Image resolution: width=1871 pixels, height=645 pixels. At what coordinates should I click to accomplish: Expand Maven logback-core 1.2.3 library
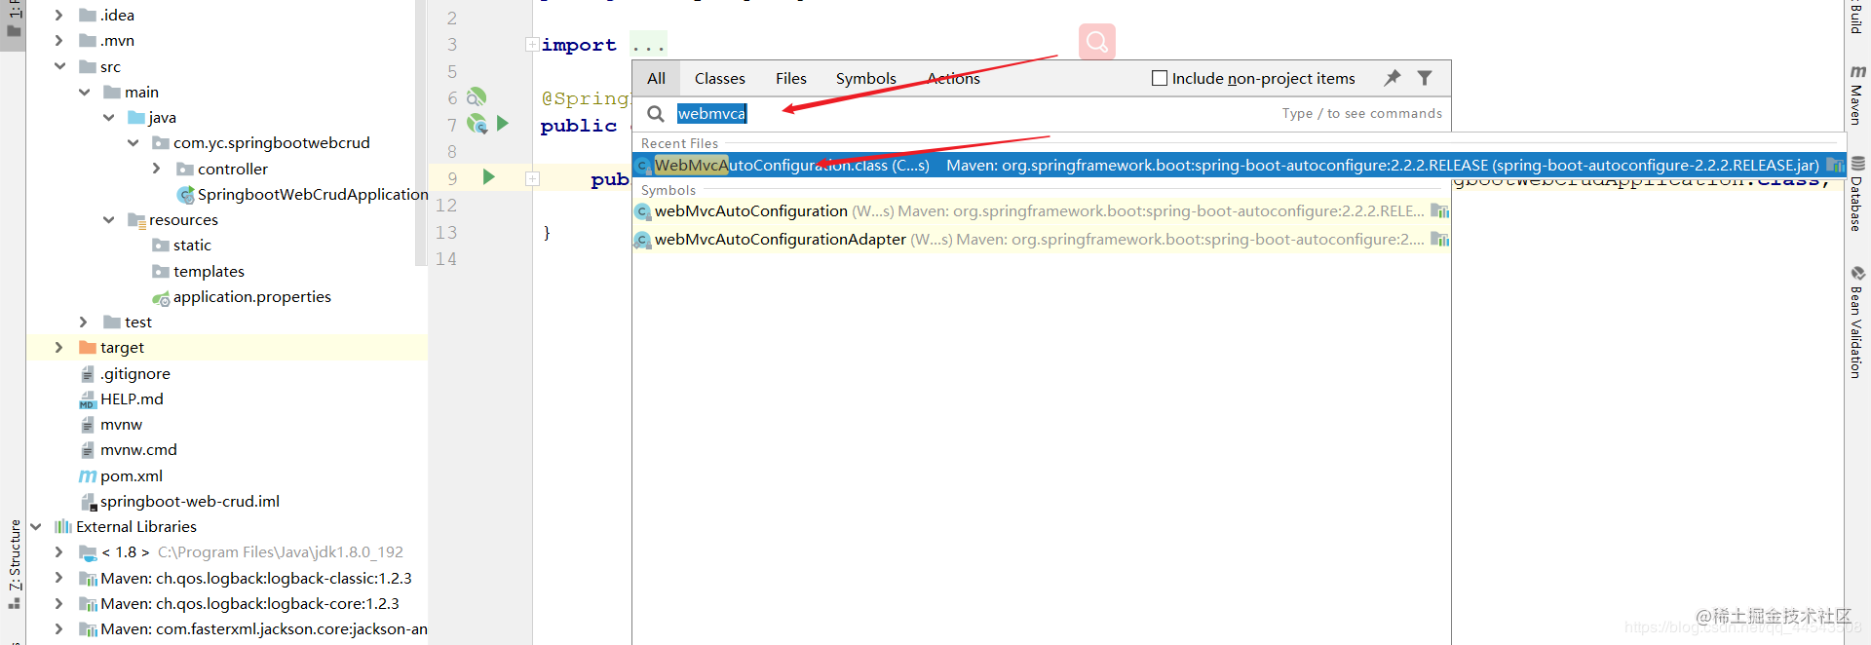pyautogui.click(x=58, y=603)
